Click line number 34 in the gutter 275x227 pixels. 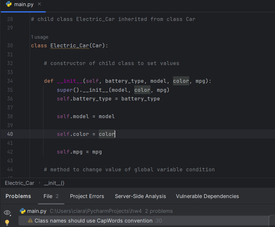[x=10, y=81]
